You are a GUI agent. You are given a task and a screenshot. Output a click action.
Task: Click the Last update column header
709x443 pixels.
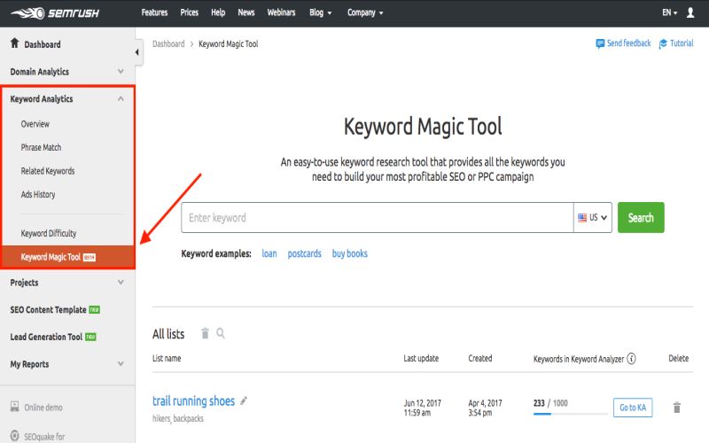coord(421,359)
